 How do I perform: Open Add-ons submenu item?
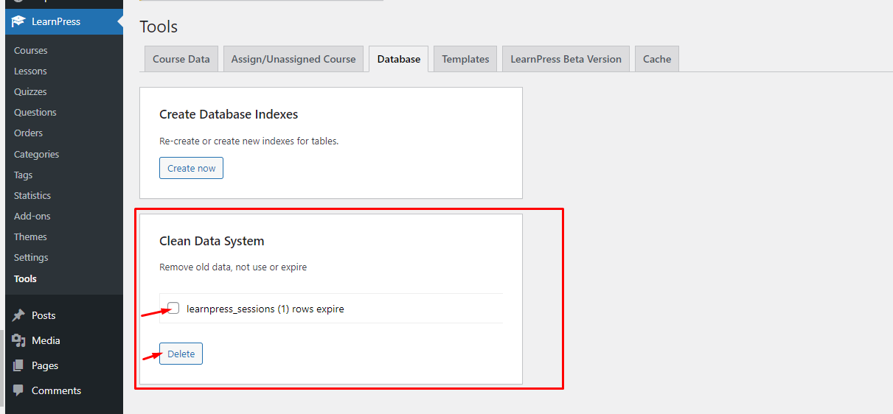(32, 216)
